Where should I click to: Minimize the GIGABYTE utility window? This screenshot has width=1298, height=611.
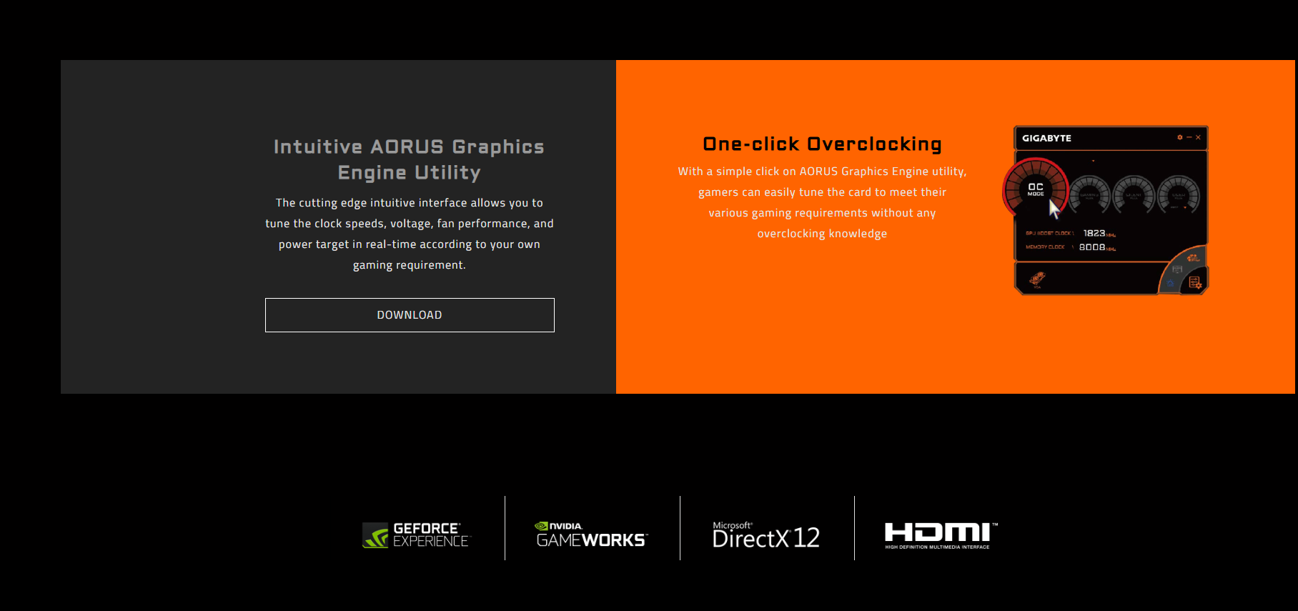(x=1189, y=137)
